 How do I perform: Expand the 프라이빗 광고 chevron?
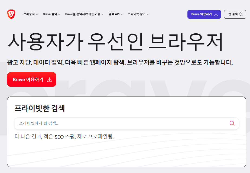click(x=147, y=14)
